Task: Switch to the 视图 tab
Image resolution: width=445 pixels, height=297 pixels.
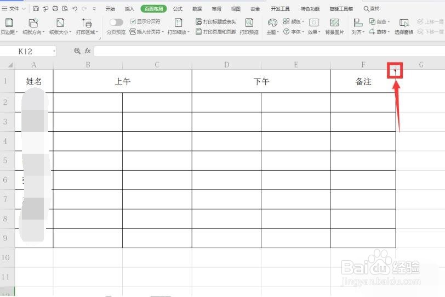Action: [x=236, y=9]
